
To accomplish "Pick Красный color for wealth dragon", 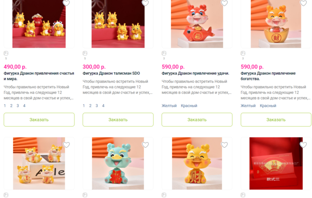I will coord(268,106).
